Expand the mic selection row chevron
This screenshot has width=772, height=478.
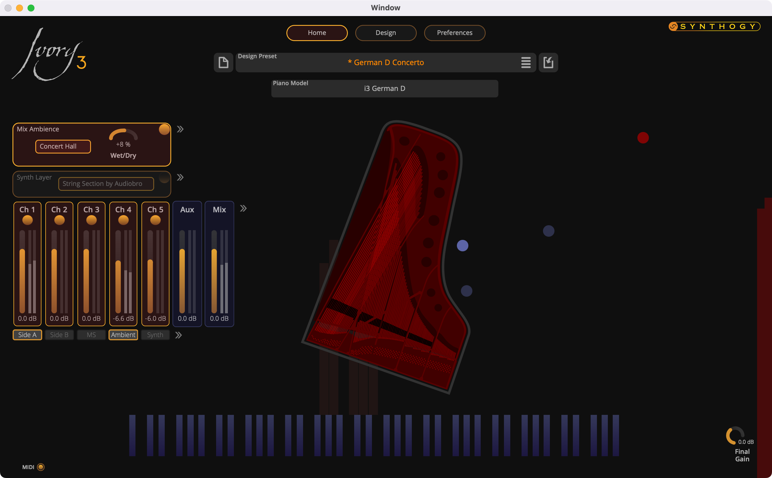pyautogui.click(x=179, y=335)
